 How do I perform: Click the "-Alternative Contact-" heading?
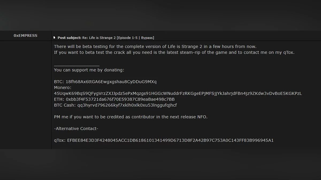click(x=76, y=129)
